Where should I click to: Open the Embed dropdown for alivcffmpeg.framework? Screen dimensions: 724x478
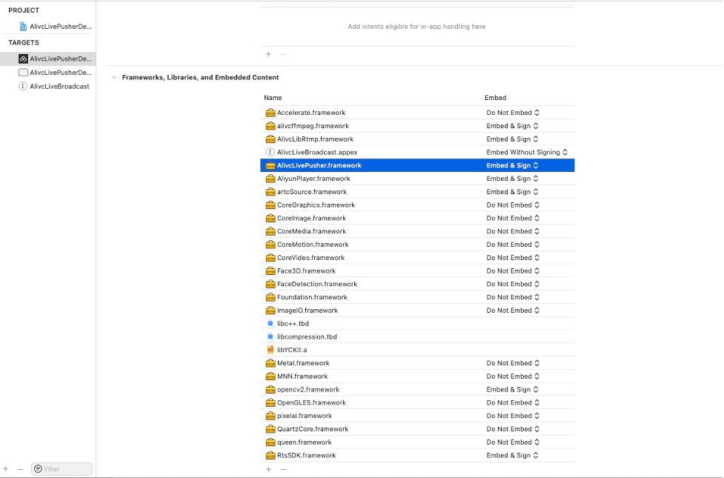(x=513, y=126)
